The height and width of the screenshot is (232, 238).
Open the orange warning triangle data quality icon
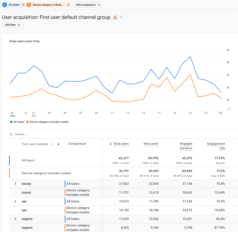point(115,17)
